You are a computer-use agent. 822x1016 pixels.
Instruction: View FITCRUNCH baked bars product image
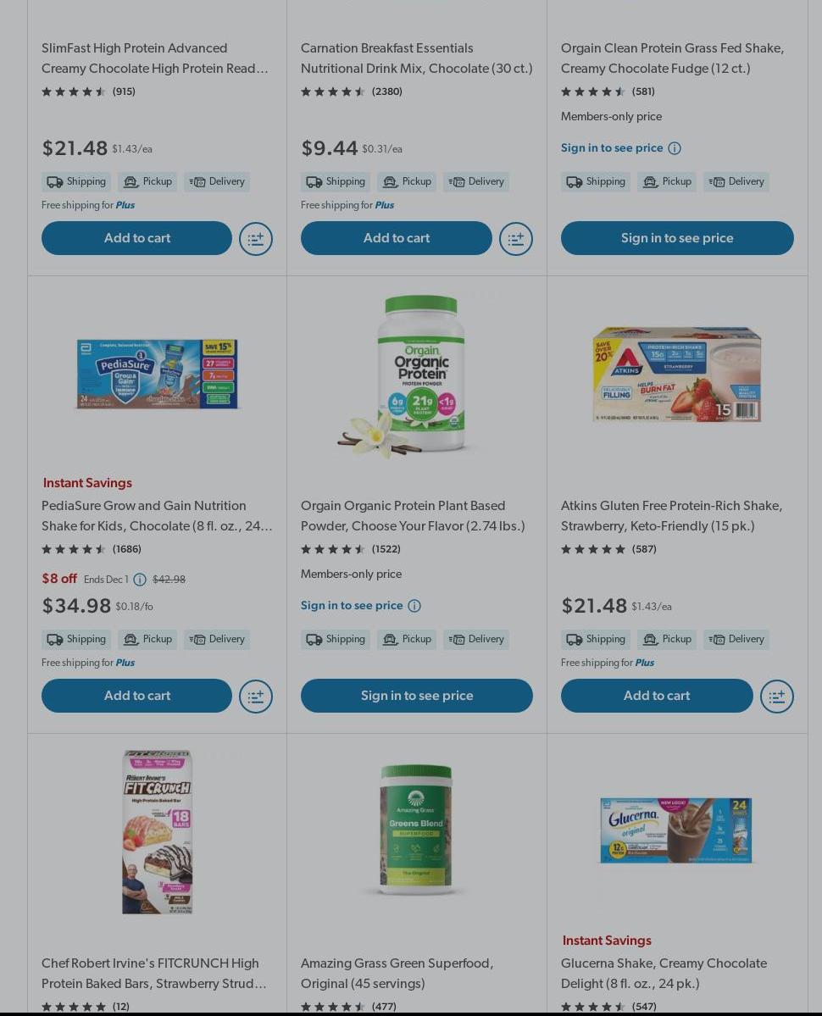coord(158,832)
